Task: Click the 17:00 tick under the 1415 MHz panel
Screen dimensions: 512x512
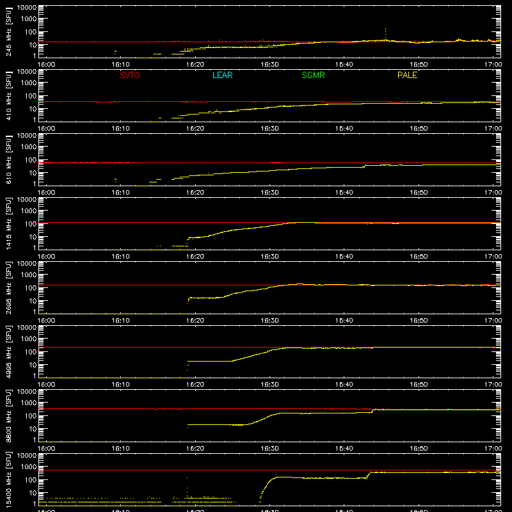Action: click(493, 257)
